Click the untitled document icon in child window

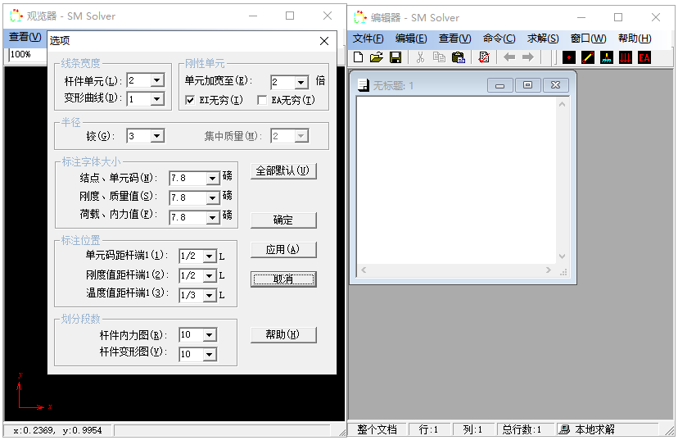pyautogui.click(x=364, y=85)
